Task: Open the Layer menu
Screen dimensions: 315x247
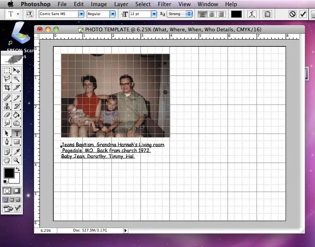Action: [121, 4]
